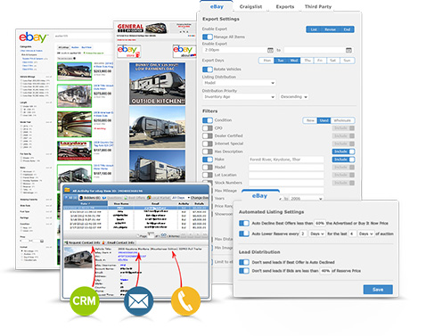Viewport: 426px width, 336px height.
Task: Click the Save button
Action: click(x=378, y=290)
